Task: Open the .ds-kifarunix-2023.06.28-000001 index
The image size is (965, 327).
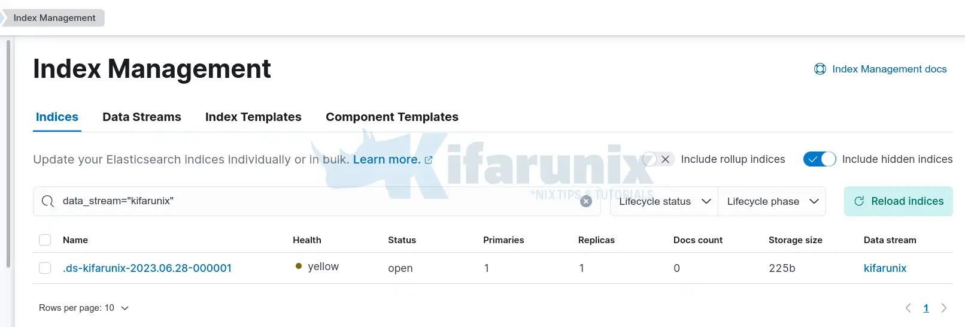Action: coord(147,268)
